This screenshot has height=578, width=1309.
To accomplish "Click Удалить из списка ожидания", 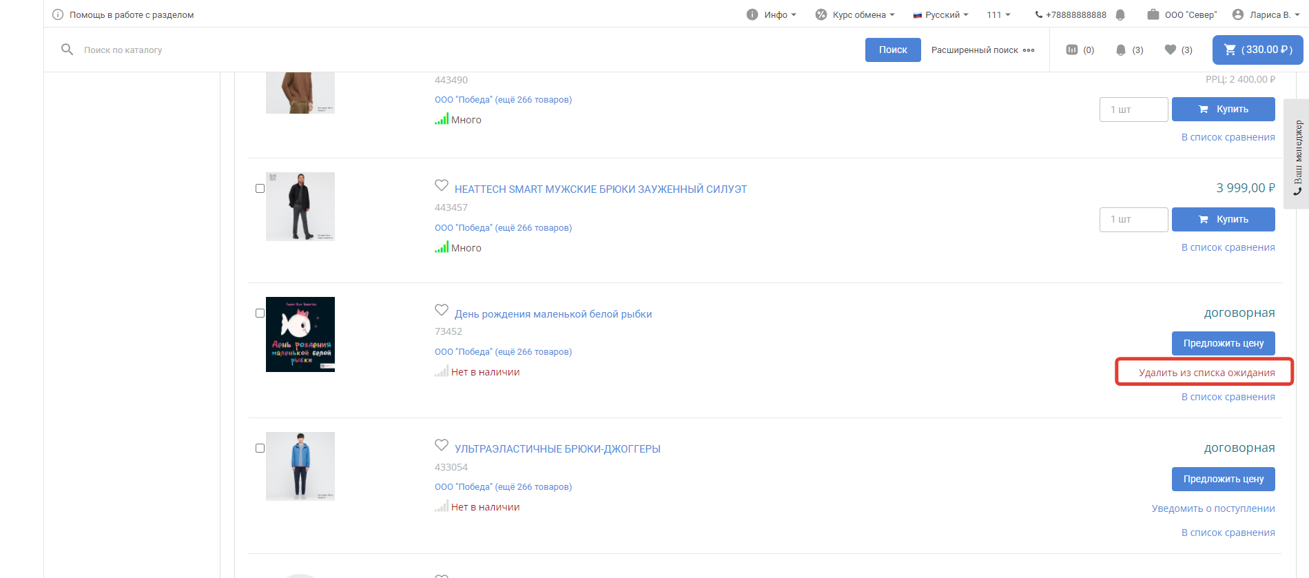I will click(x=1206, y=373).
